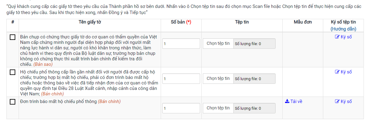Tick checkbox for most recent passport row
The height and width of the screenshot is (135, 377).
click(13, 72)
